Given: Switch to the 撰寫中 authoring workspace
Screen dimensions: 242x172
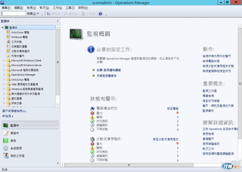Looking at the screenshot, I should click(30, 133).
